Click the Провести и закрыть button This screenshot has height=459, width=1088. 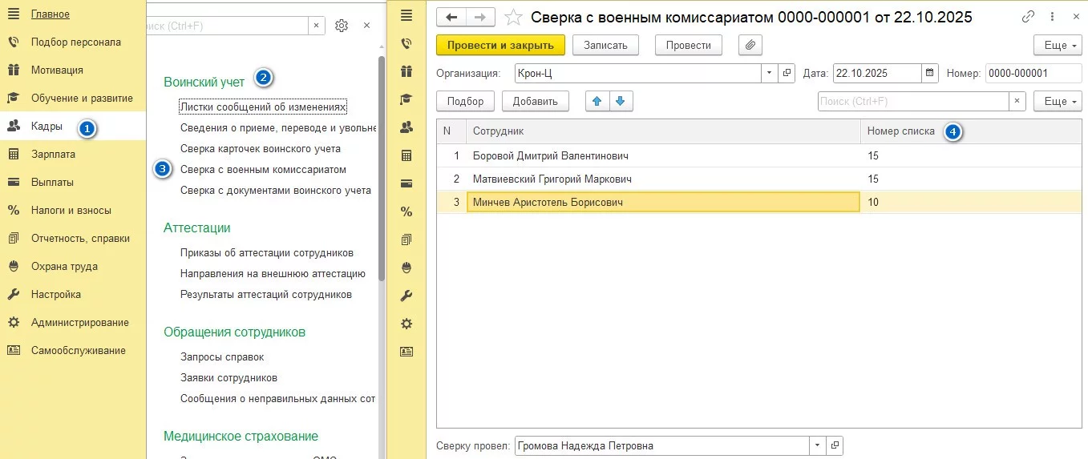(x=500, y=45)
